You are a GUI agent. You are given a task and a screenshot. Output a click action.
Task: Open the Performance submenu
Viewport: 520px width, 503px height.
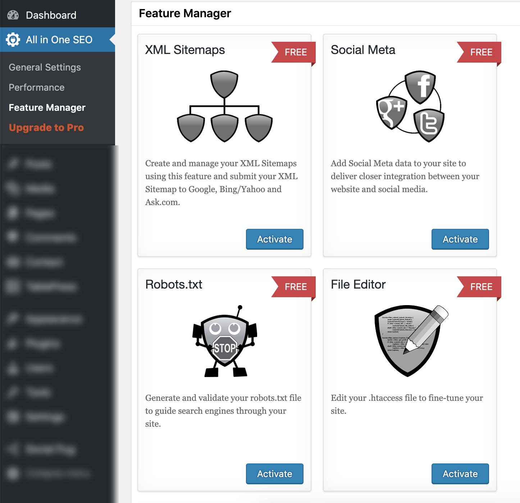coord(37,87)
